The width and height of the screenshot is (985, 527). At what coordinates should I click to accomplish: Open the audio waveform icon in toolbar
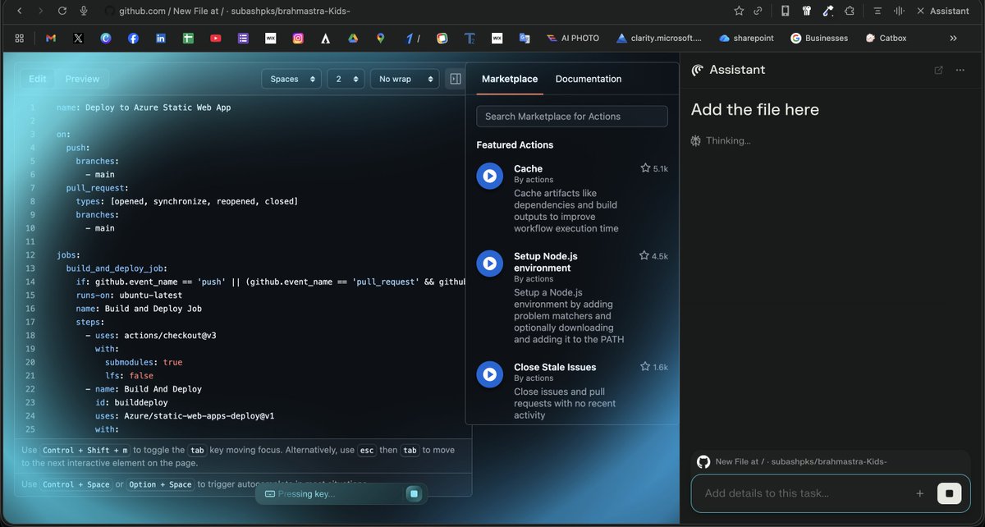(899, 11)
